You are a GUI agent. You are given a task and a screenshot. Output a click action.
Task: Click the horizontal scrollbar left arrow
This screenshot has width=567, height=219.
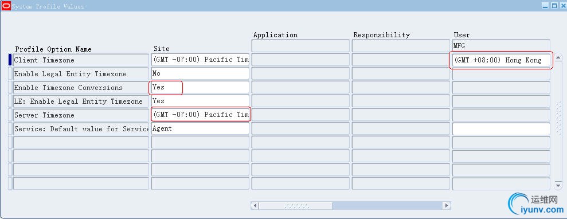[255, 206]
